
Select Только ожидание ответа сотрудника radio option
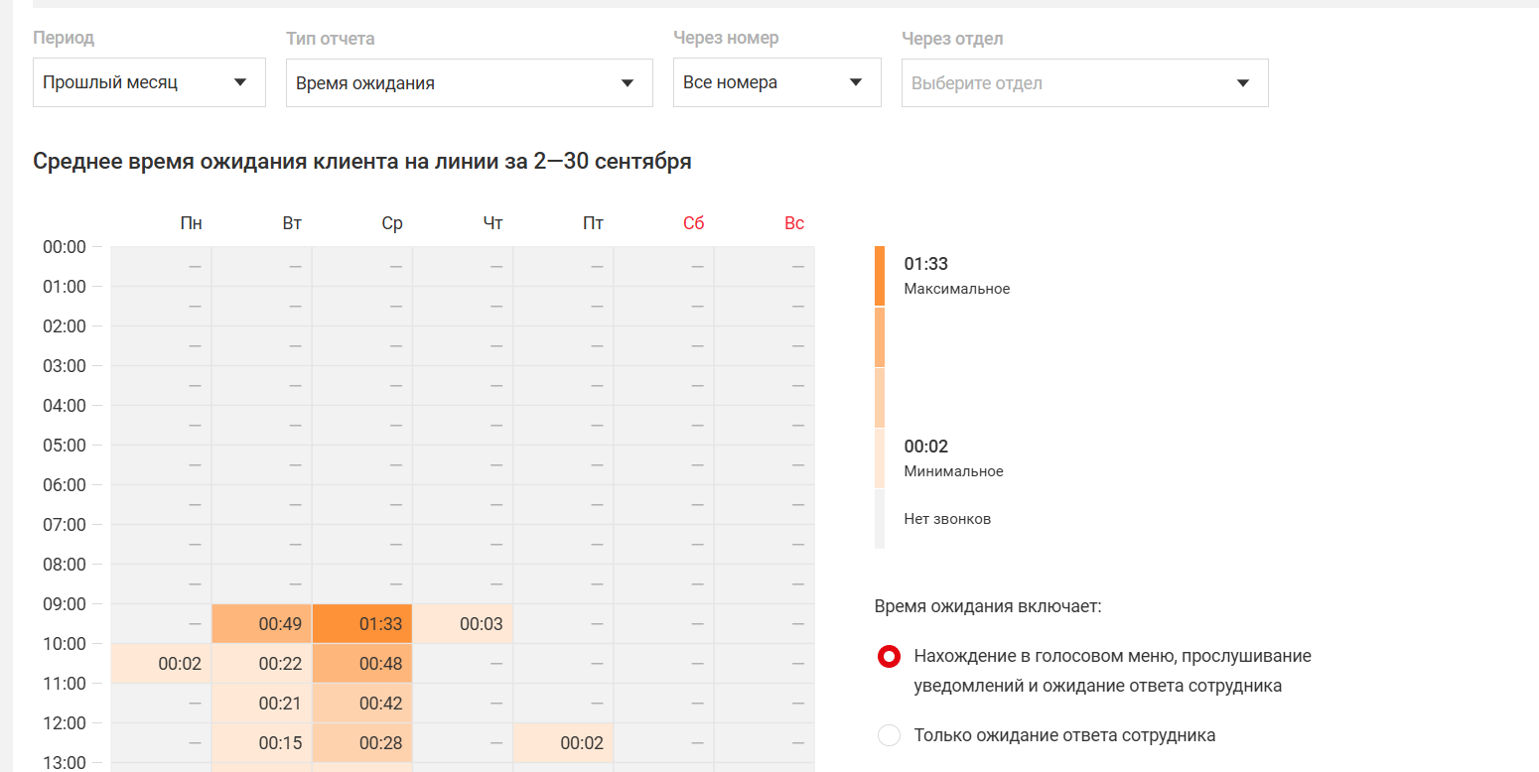890,735
